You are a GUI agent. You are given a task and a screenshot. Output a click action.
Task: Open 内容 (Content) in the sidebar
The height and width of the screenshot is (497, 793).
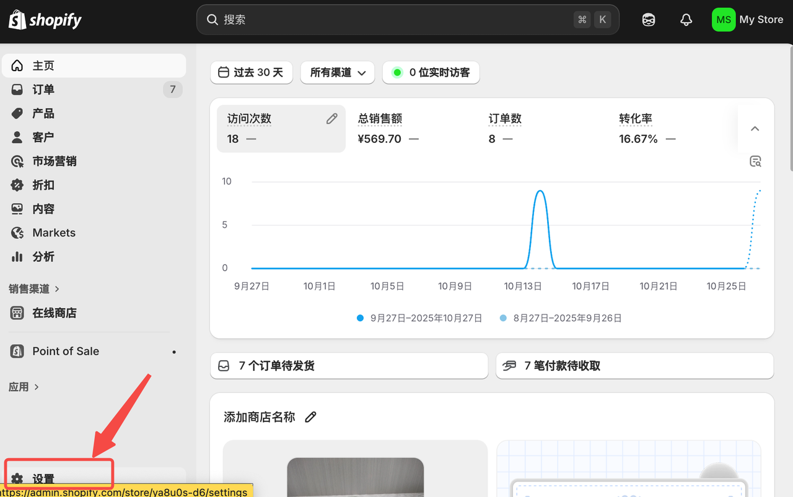15,209
